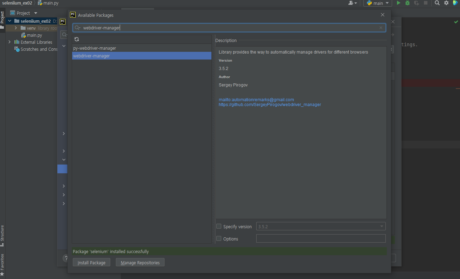Open the Project view dropdown arrow
The image size is (460, 279).
36,13
